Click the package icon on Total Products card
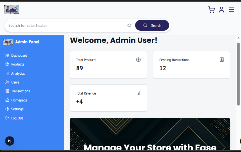Viewport: 241px width, 152px height. coord(138,60)
